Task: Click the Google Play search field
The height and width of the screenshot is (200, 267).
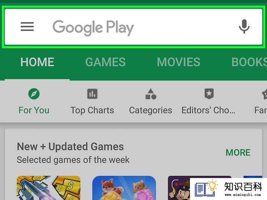Action: (x=133, y=27)
